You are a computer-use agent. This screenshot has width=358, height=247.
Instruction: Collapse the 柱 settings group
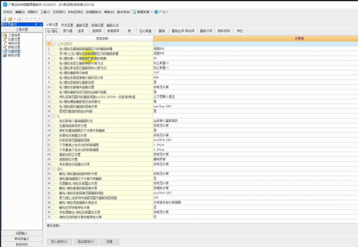53,116
